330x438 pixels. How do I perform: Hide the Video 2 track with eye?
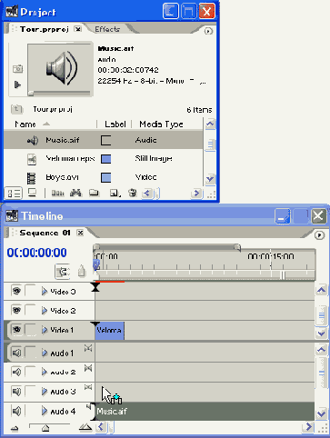point(16,310)
